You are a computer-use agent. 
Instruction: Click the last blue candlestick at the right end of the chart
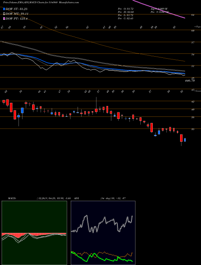click(x=185, y=140)
